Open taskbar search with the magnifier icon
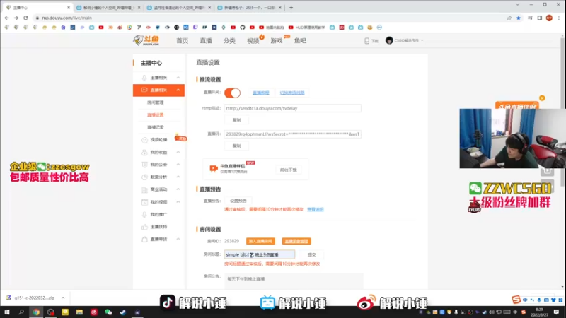 coord(21,312)
